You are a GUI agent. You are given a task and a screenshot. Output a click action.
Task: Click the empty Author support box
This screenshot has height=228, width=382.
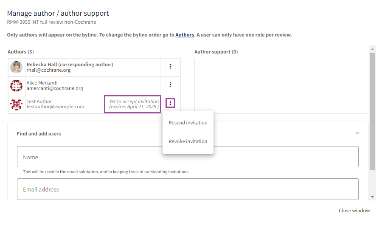280,86
